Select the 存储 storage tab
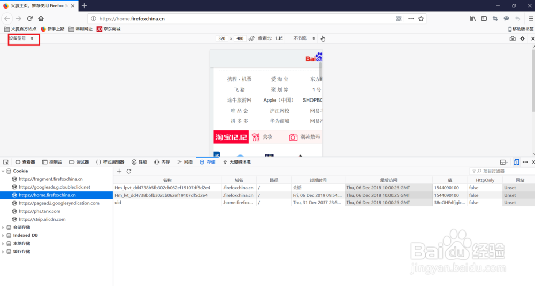 tap(208, 162)
